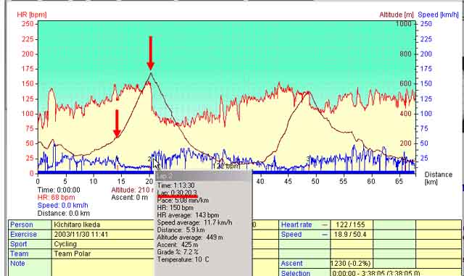Viewport: 464px width, 276px height.
Task: Click the lower red arrow near 14 km
Action: (x=117, y=123)
